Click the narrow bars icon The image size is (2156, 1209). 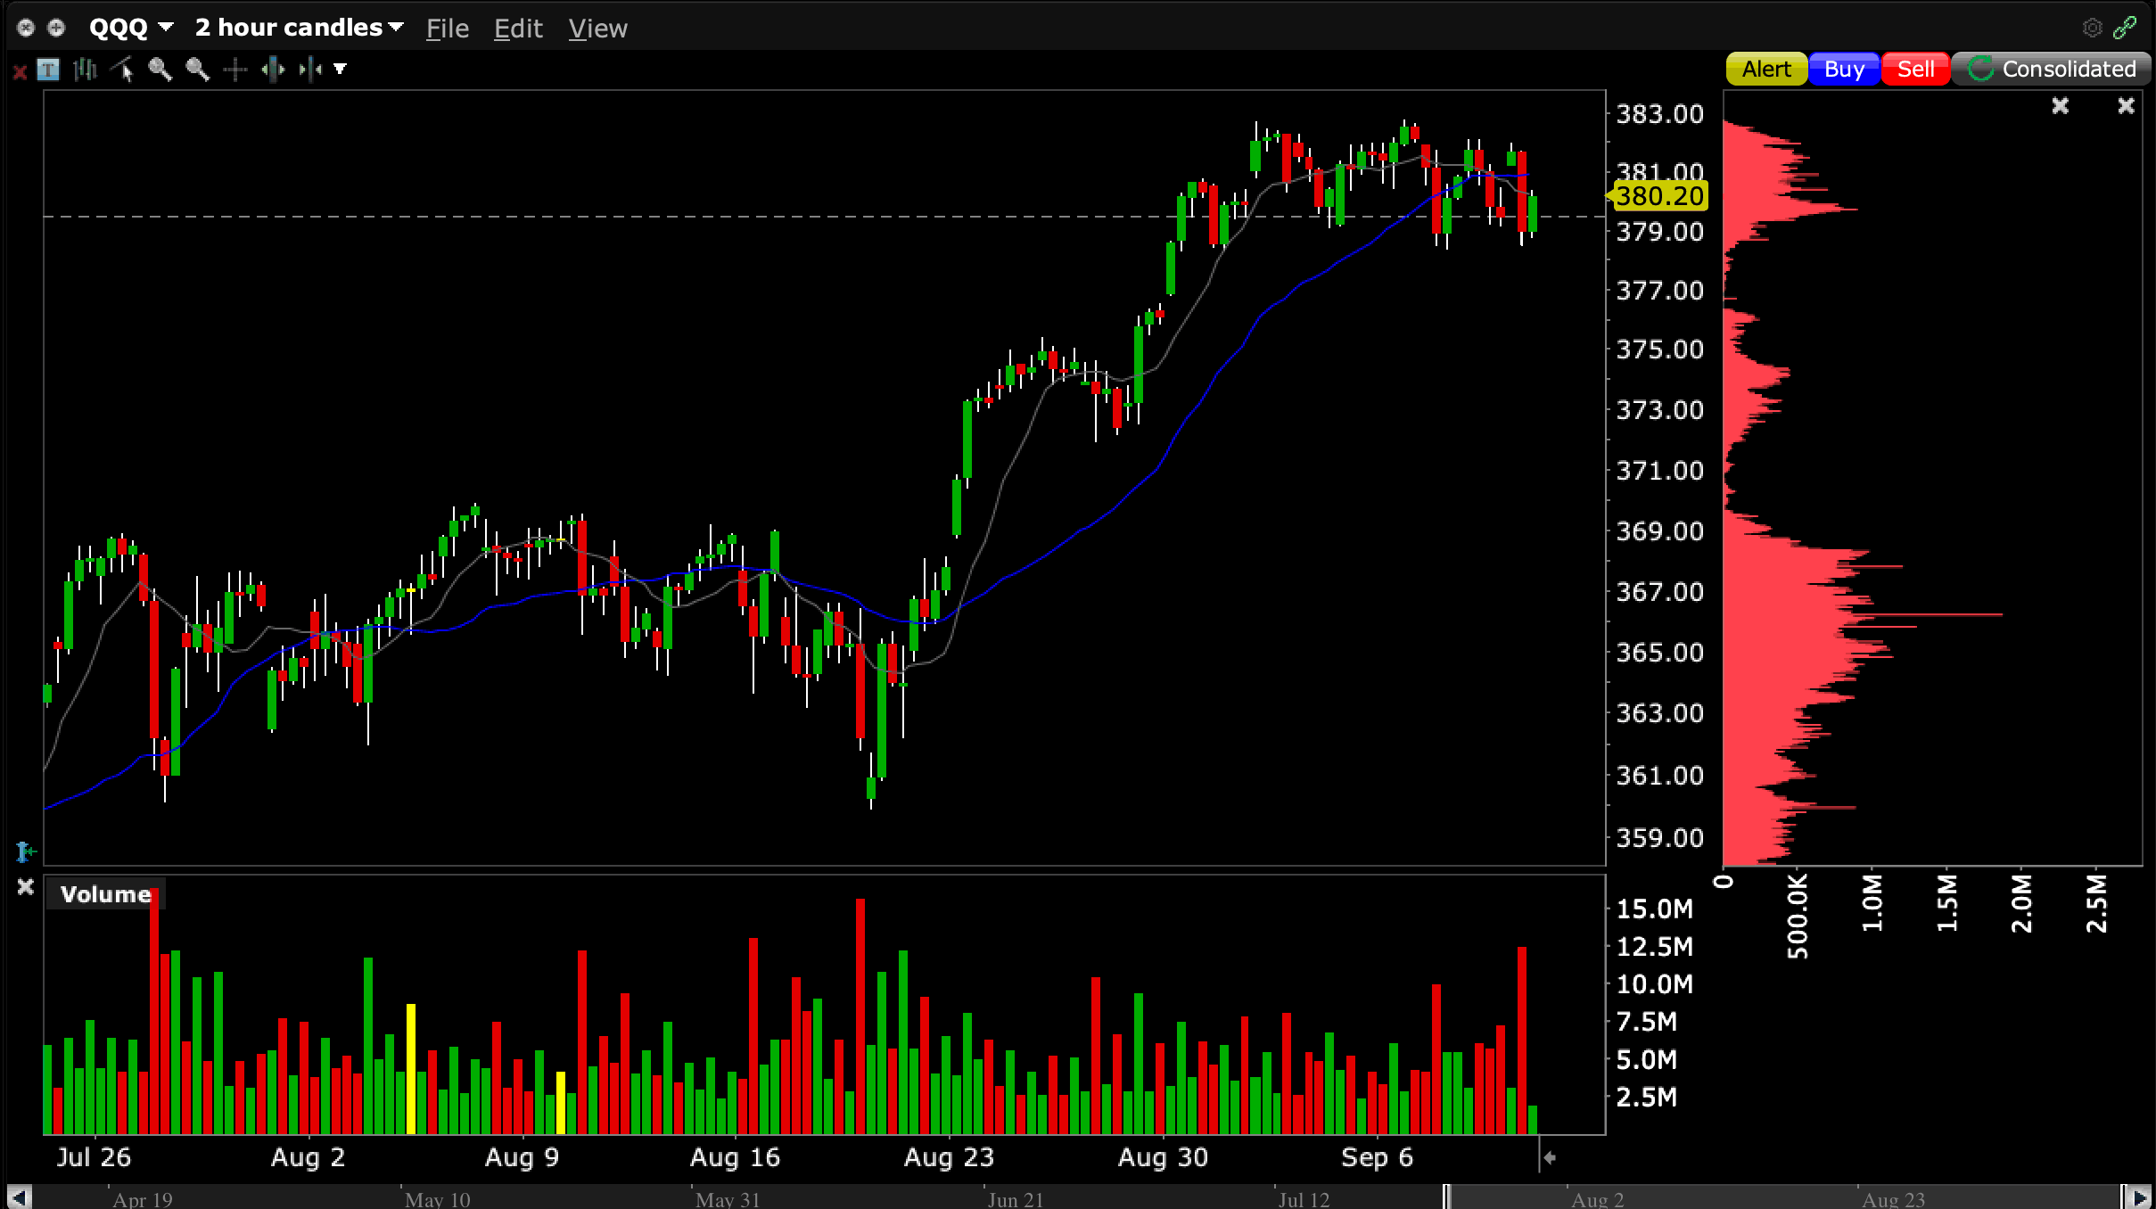pos(310,70)
